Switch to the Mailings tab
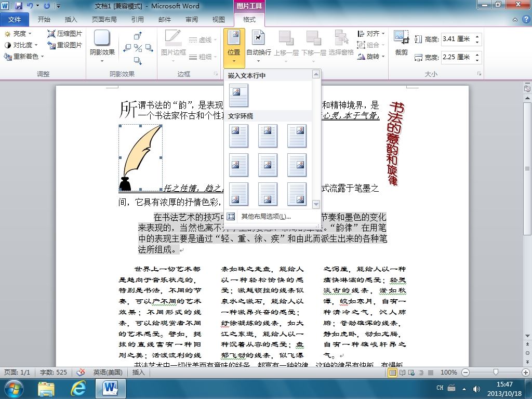The image size is (532, 399). click(x=165, y=20)
